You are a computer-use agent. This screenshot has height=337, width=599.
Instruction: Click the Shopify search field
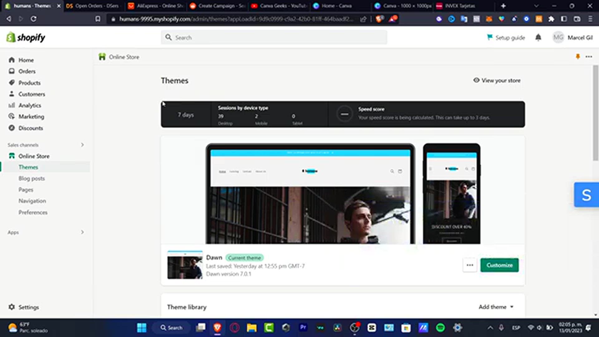[274, 37]
